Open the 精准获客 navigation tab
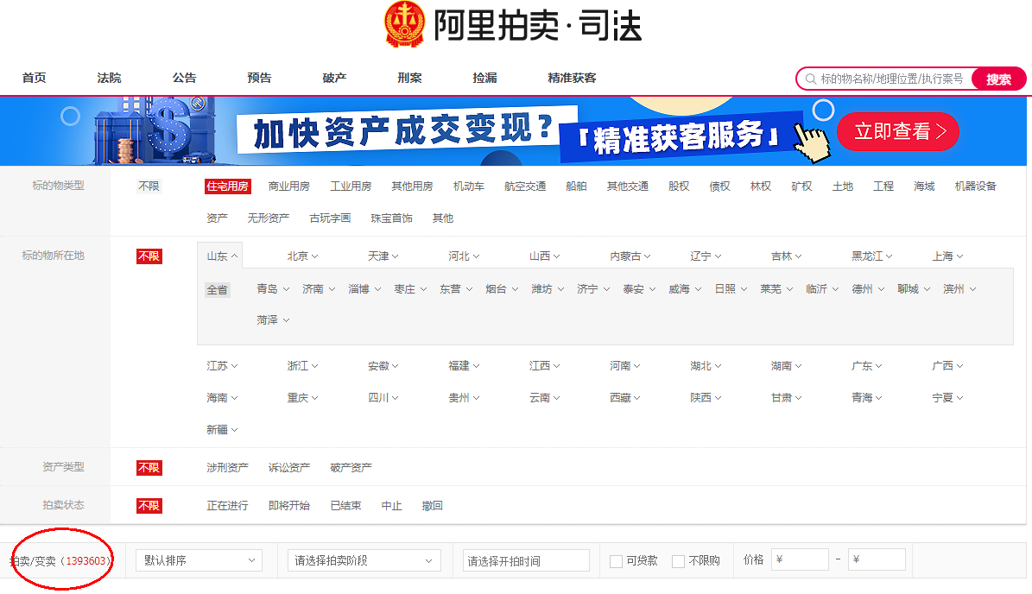The height and width of the screenshot is (594, 1032). [572, 78]
